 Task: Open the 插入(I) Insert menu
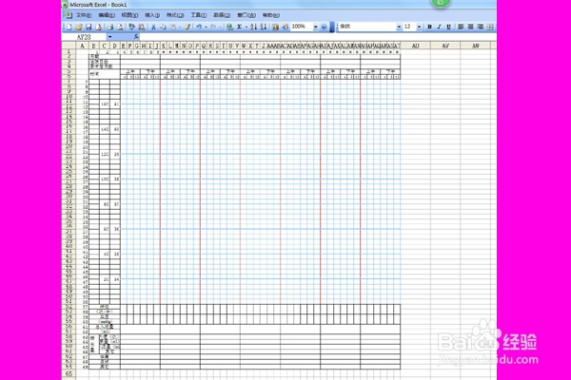[152, 15]
